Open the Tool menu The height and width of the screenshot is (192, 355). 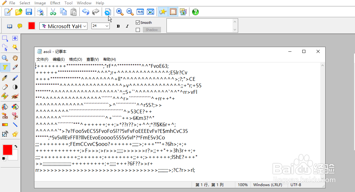pos(69,3)
